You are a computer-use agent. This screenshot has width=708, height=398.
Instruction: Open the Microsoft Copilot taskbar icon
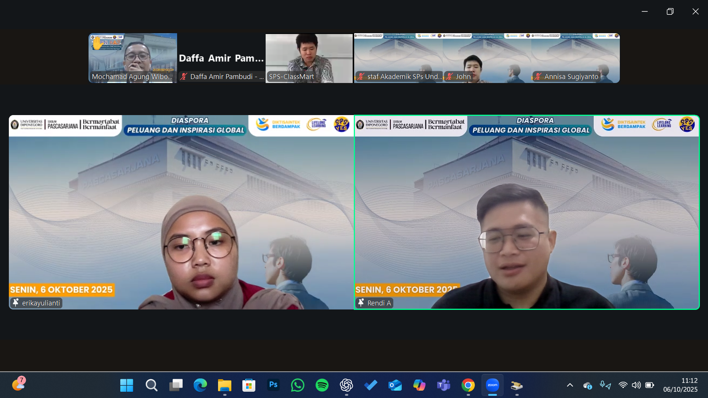click(419, 385)
